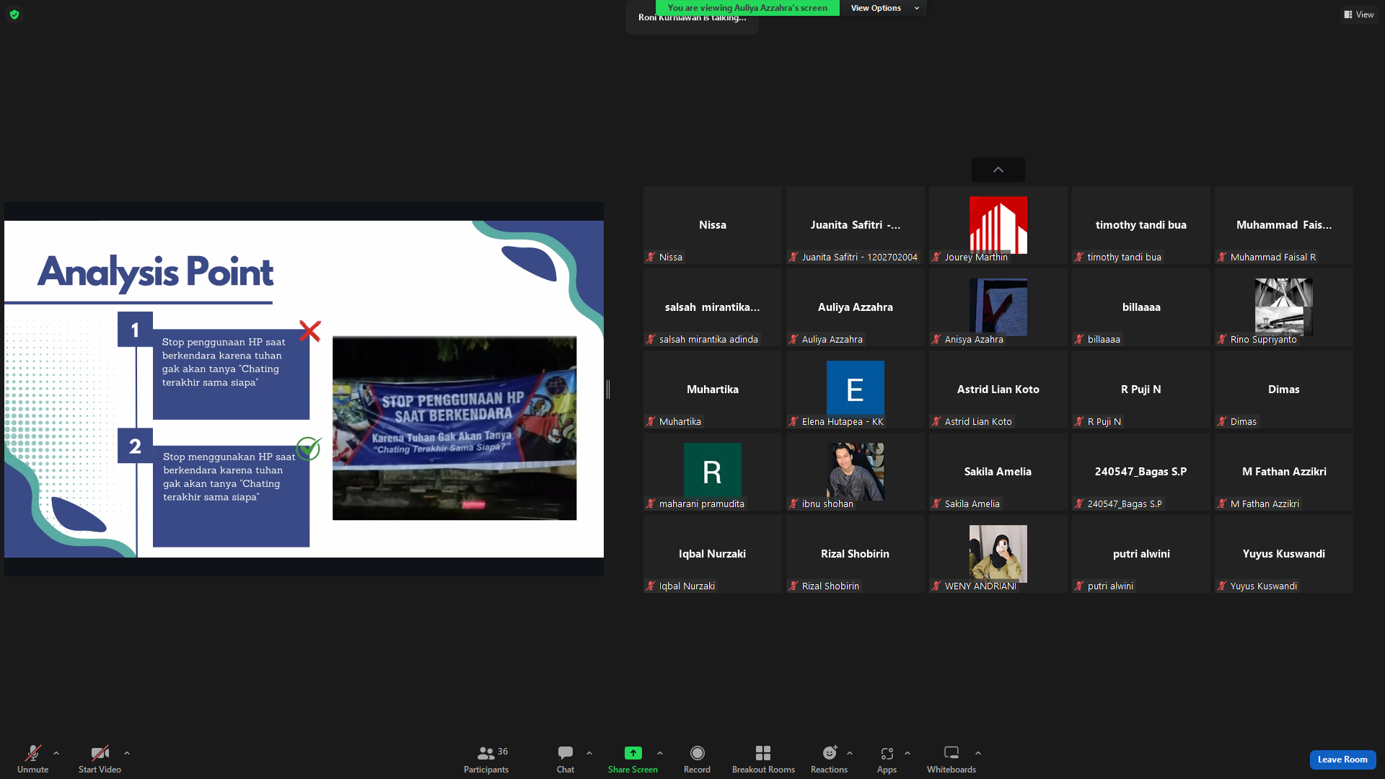
Task: Click maharani pramudita's green R avatar
Action: coord(713,471)
